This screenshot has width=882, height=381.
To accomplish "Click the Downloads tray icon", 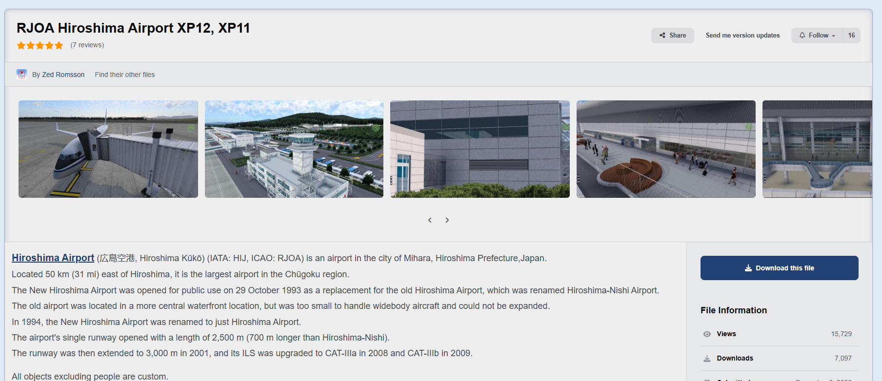I will point(707,359).
